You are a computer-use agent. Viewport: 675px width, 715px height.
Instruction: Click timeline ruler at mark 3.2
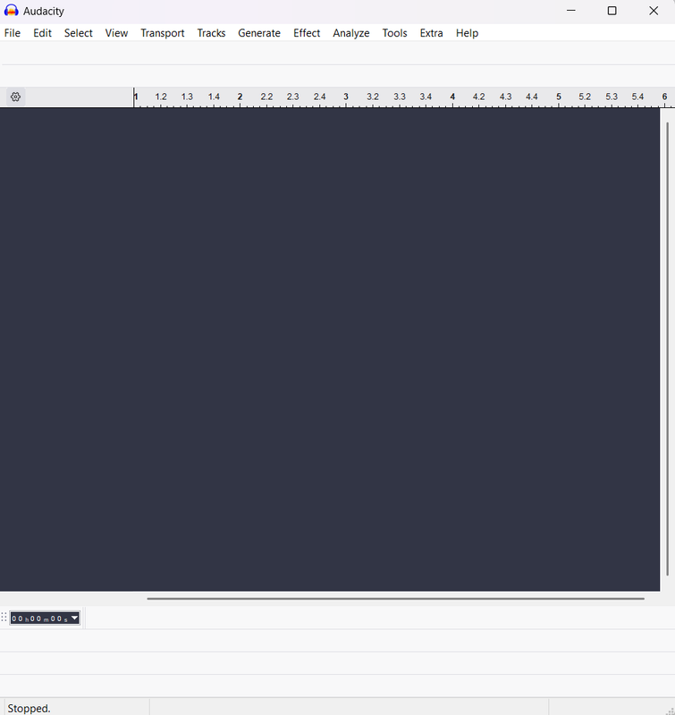coord(373,97)
